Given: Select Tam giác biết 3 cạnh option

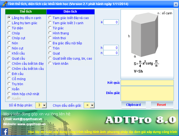Looking at the screenshot, I should (50, 23).
